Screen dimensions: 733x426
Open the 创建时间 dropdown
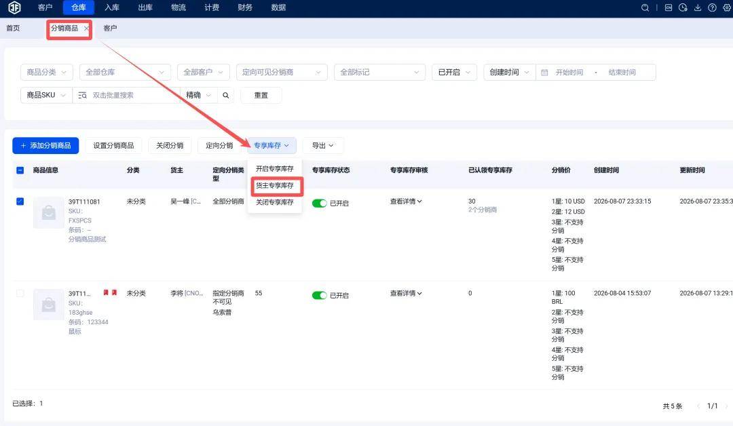pyautogui.click(x=510, y=73)
